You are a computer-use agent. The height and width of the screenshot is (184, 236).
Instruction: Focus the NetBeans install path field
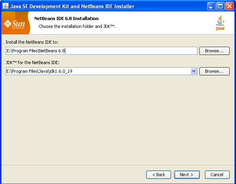pyautogui.click(x=101, y=51)
